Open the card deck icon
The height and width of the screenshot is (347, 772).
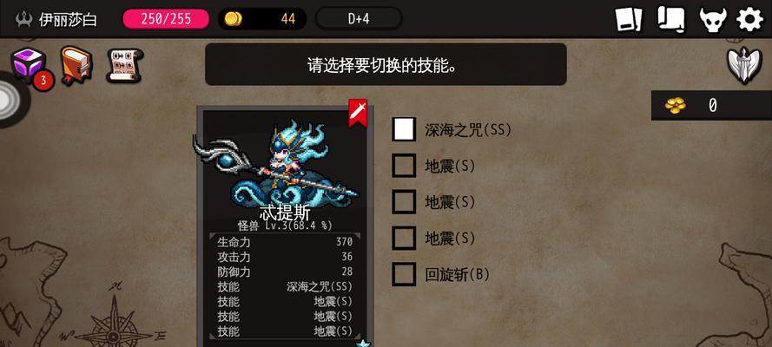tap(629, 20)
